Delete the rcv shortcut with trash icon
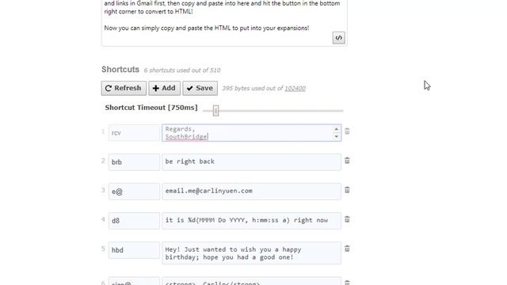The height and width of the screenshot is (285, 507). [x=347, y=131]
